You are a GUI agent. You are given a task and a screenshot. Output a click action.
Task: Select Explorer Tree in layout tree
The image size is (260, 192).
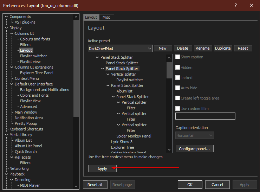[122, 147]
